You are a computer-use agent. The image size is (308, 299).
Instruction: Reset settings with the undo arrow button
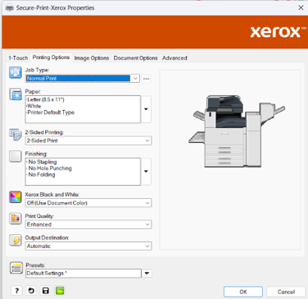(x=31, y=291)
